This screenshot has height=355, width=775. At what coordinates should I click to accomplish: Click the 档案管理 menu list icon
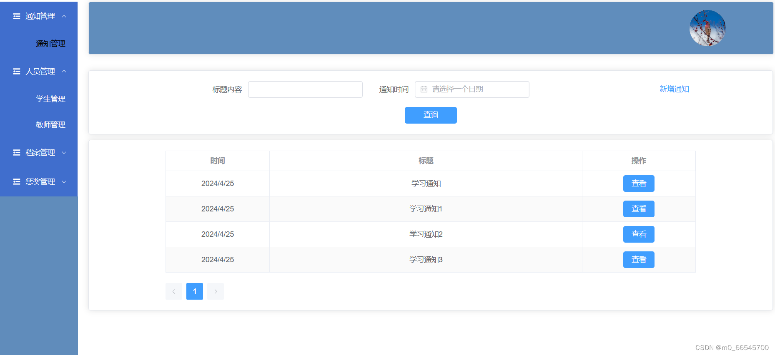17,153
